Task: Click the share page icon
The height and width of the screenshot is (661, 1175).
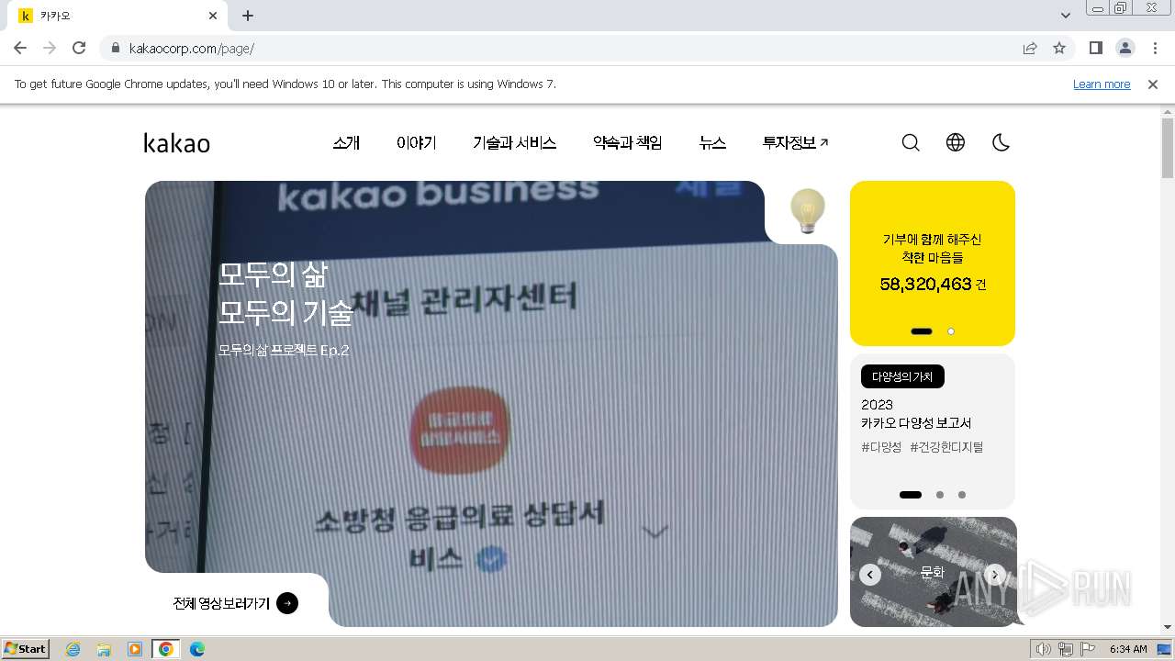Action: point(1030,48)
